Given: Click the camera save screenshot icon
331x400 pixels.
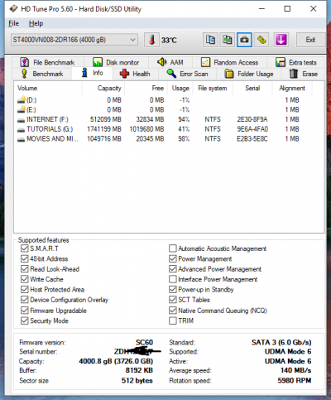Looking at the screenshot, I should tap(244, 40).
